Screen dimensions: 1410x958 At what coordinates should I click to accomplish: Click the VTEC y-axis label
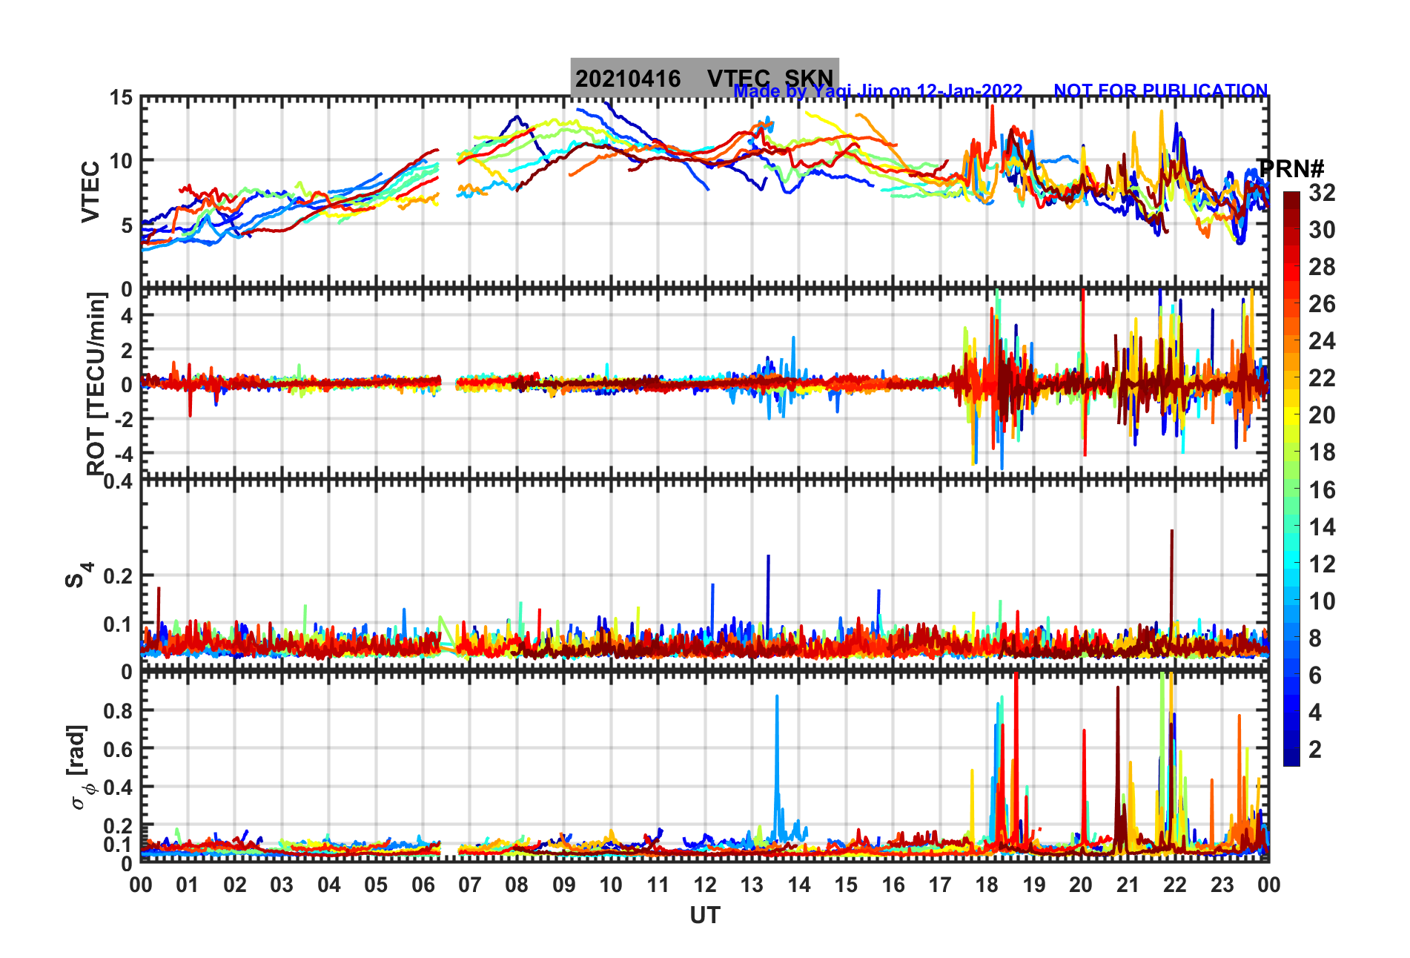point(90,191)
